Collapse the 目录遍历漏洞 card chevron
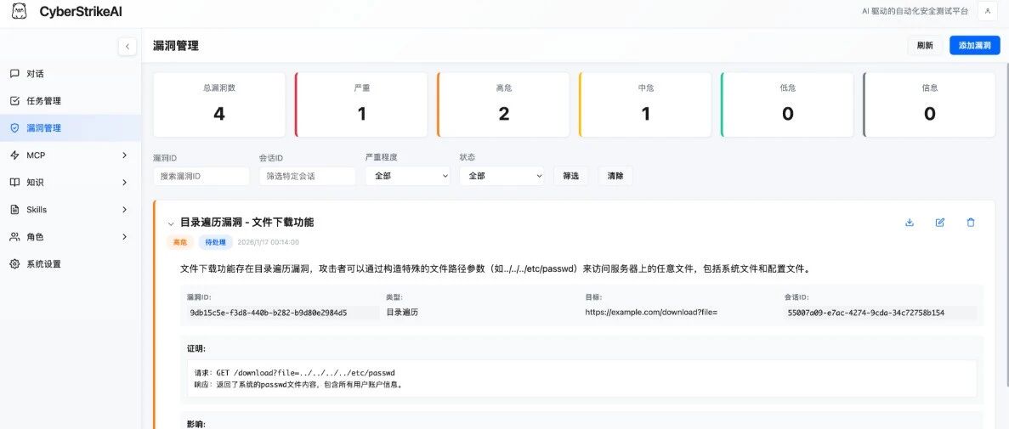 click(171, 223)
